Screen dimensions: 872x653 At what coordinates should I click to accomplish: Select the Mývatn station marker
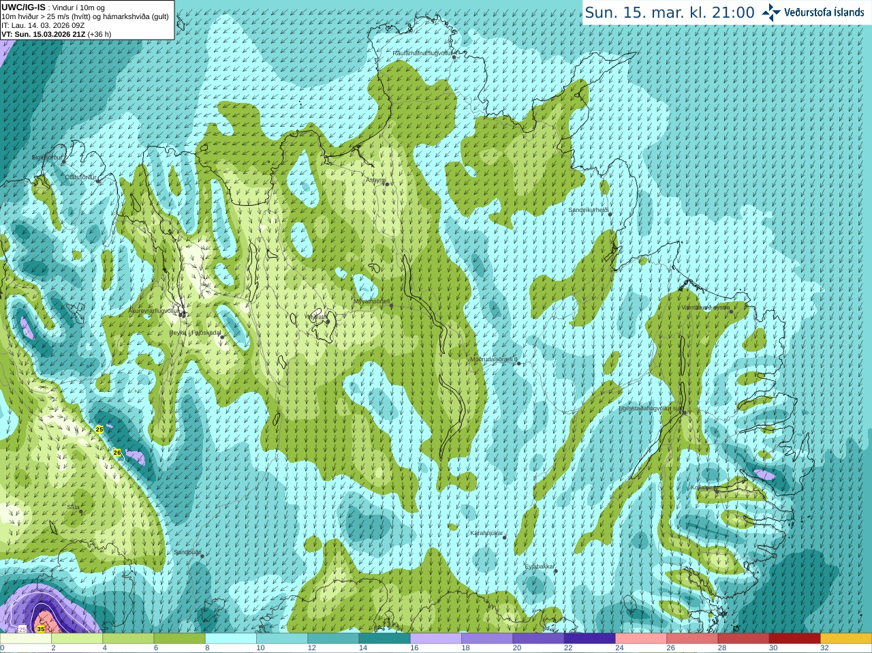tap(328, 320)
